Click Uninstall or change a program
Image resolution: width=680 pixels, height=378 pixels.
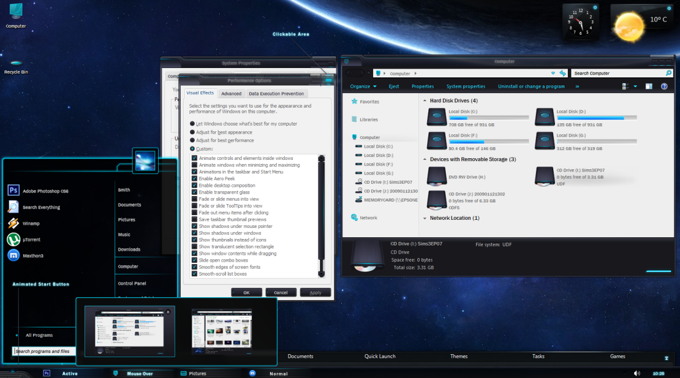tap(531, 87)
